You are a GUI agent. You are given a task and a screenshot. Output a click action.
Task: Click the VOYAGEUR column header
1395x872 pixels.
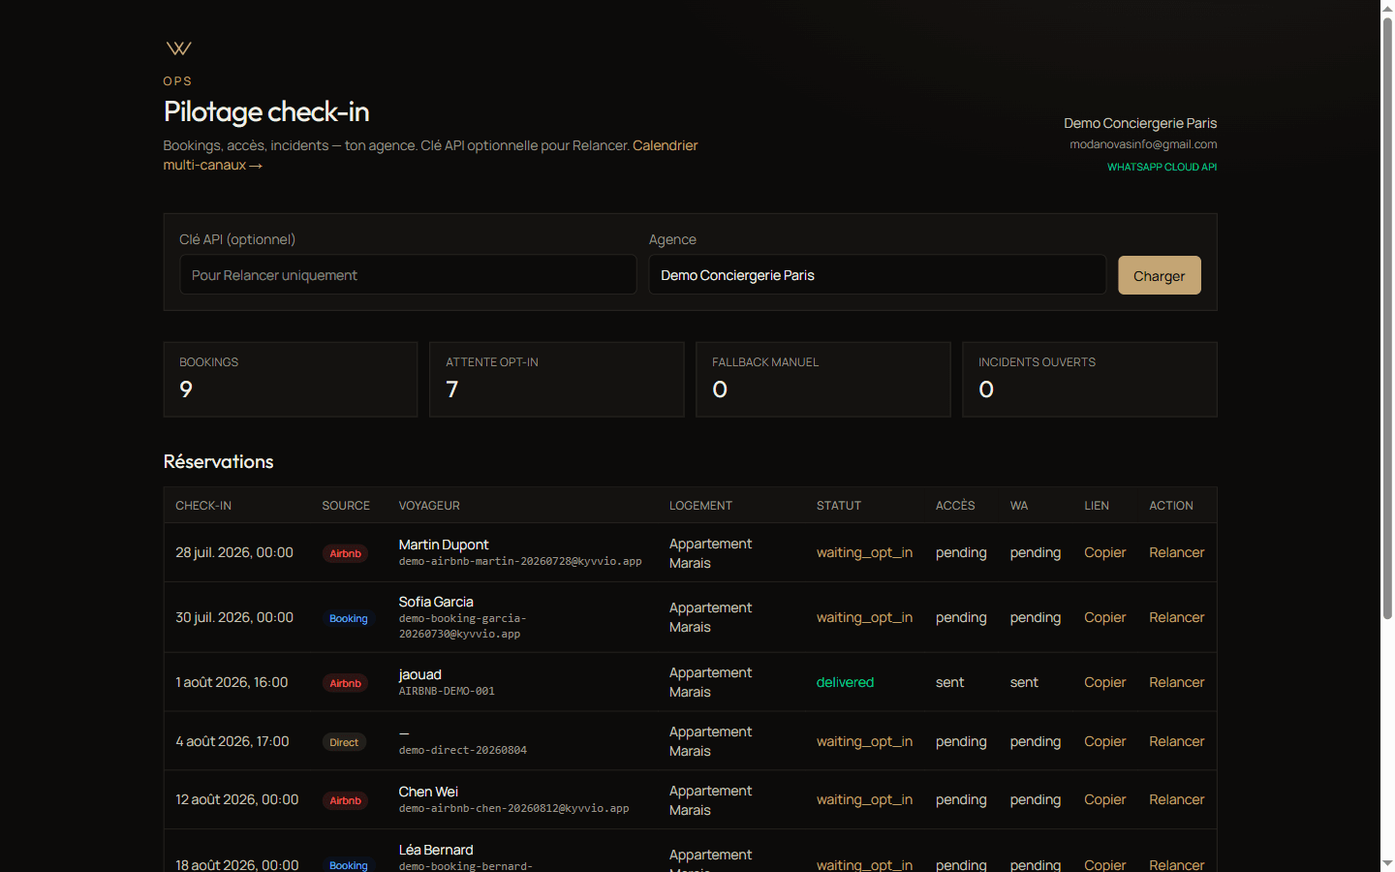pyautogui.click(x=429, y=506)
